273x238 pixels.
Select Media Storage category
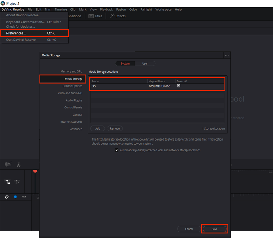coord(63,79)
